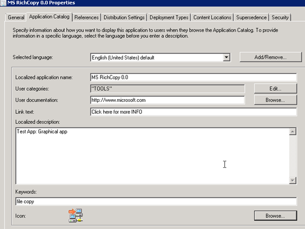Click the Link text input field

(194, 112)
